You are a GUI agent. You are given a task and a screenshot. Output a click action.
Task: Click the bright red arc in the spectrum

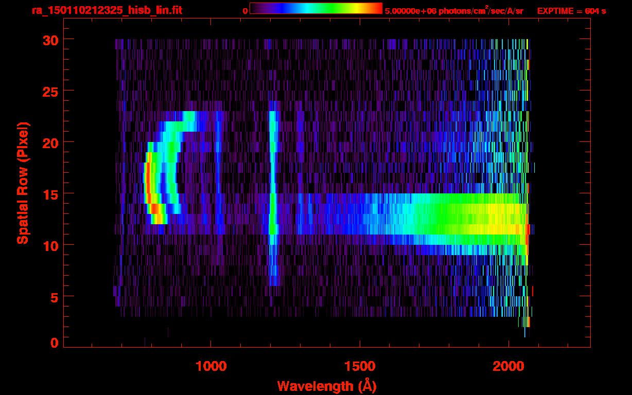148,180
